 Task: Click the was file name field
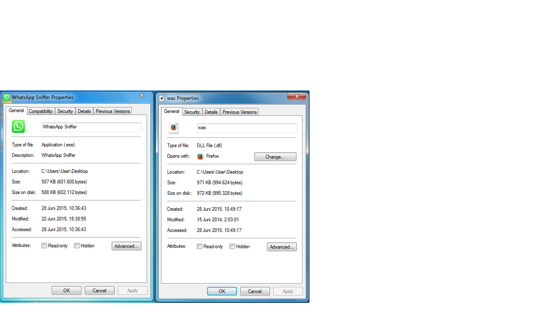click(x=247, y=128)
